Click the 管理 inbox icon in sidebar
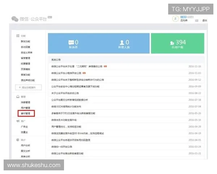 18,97
